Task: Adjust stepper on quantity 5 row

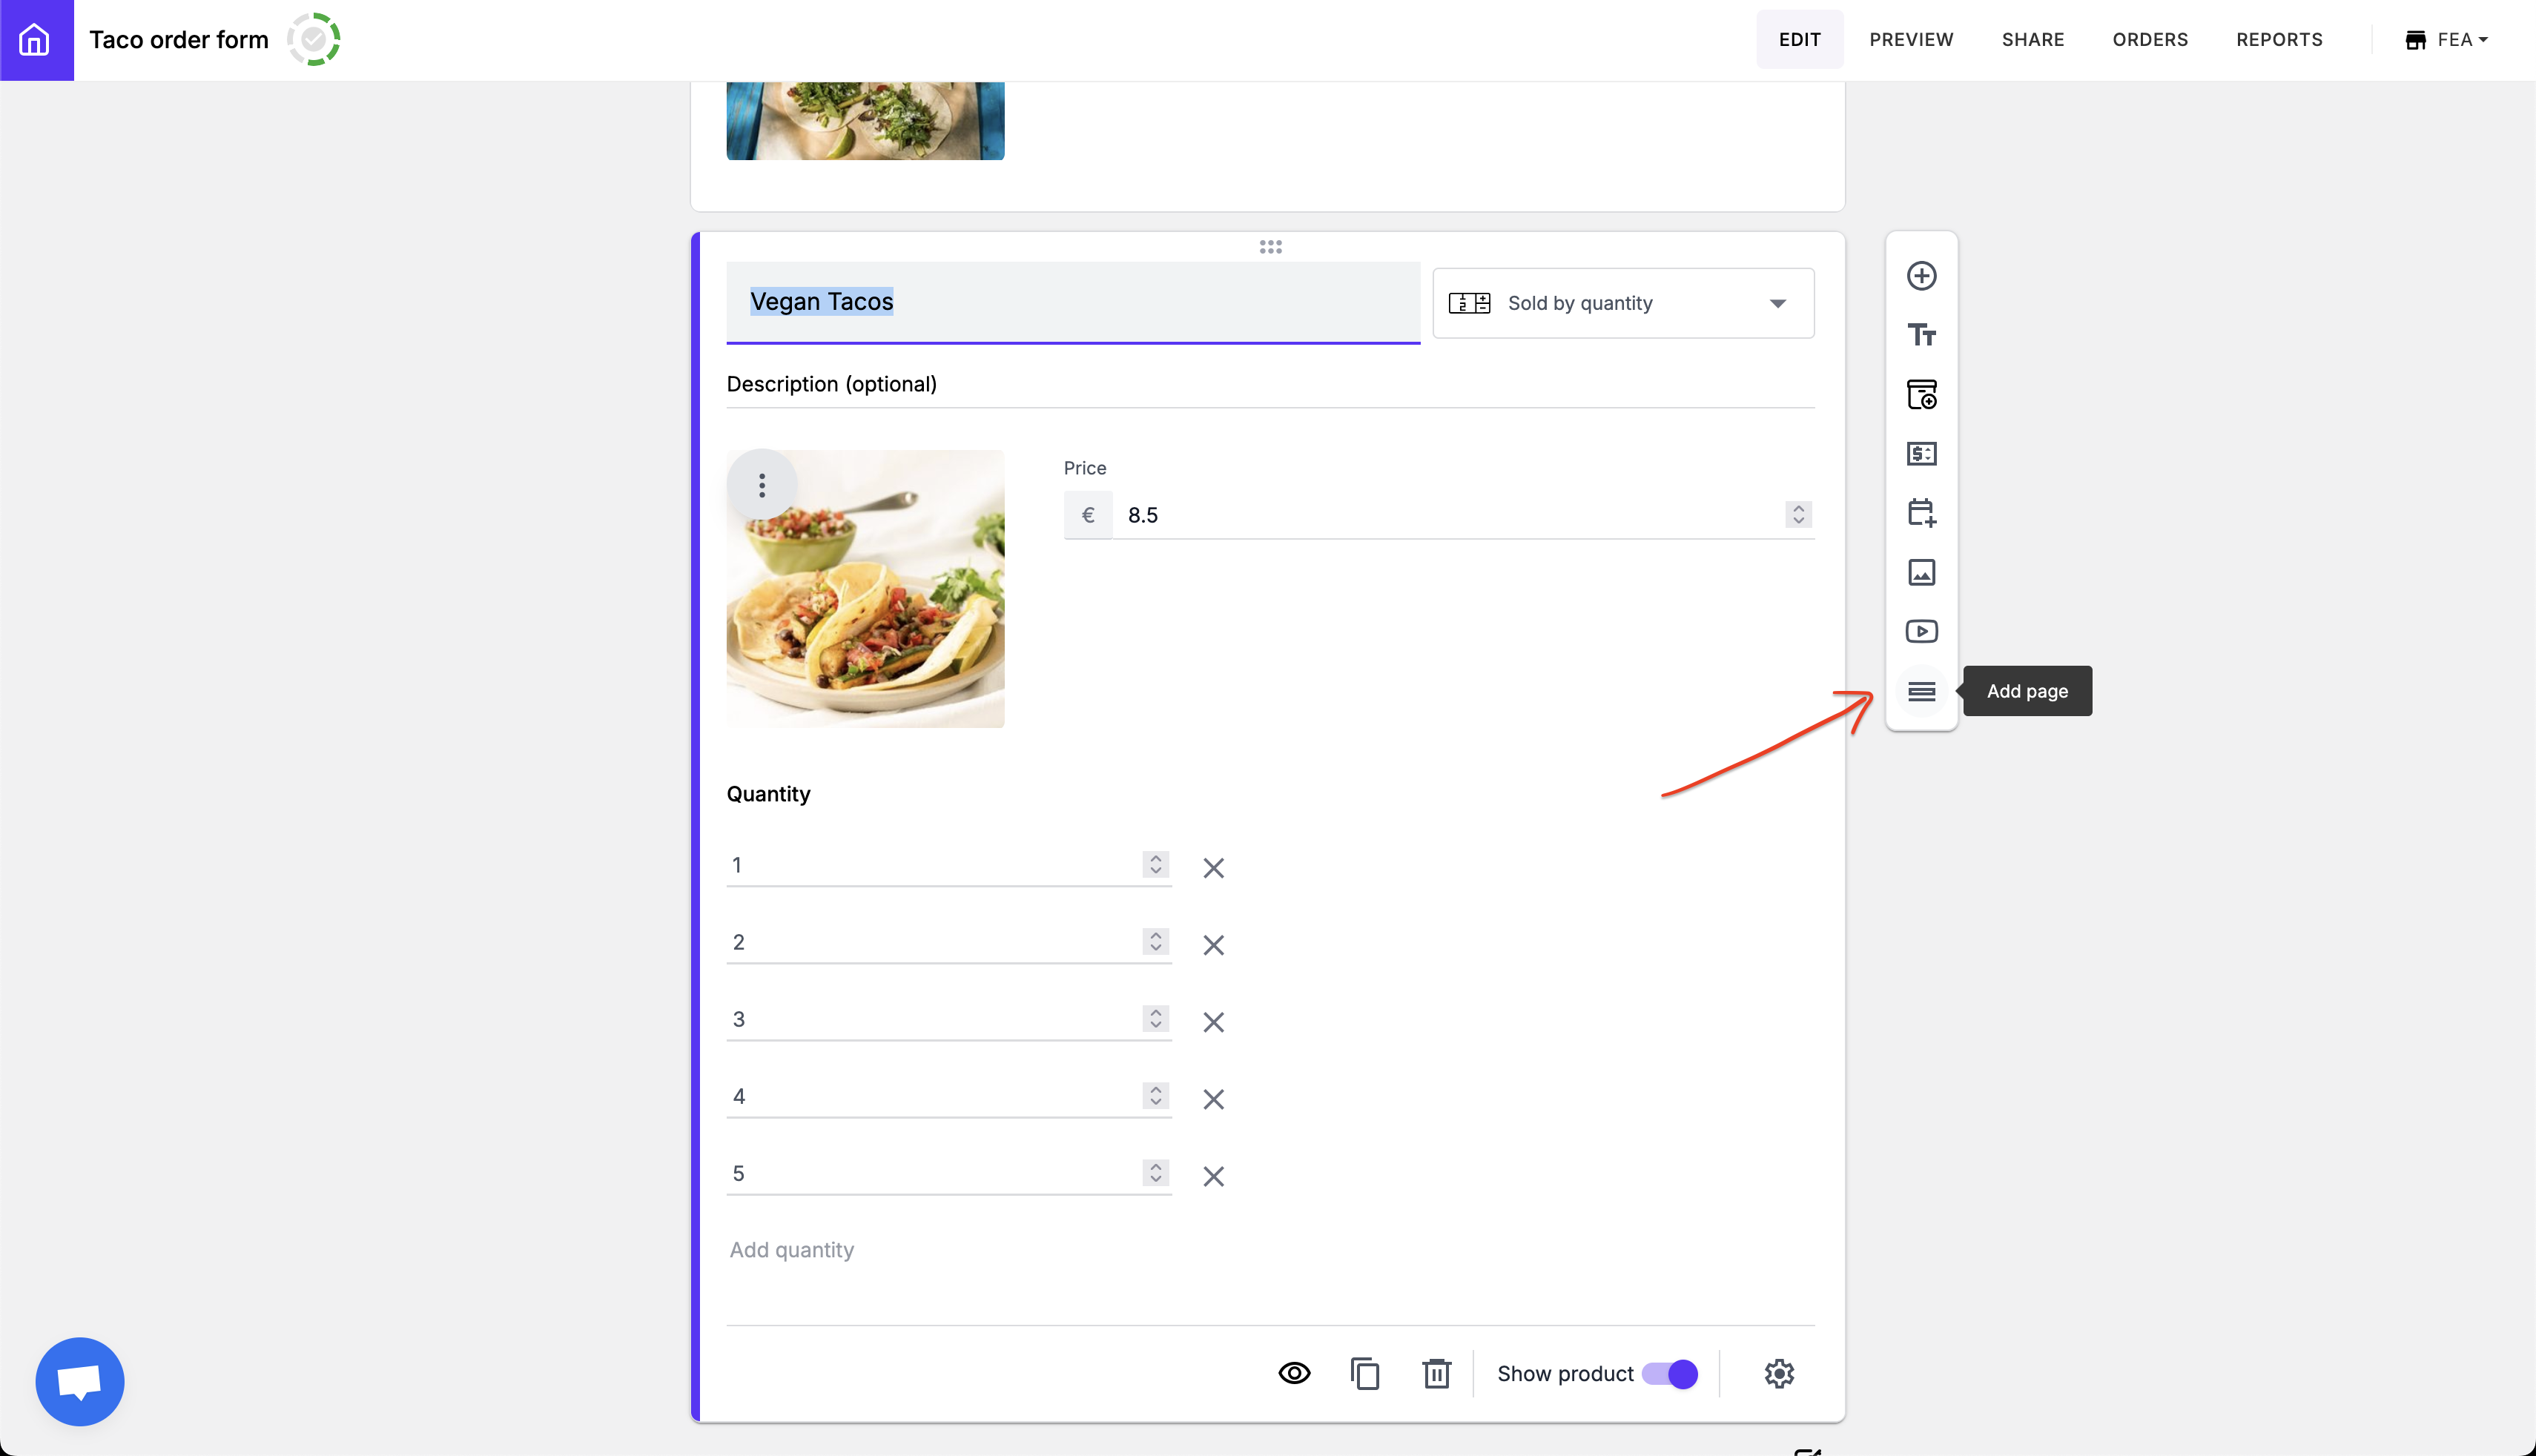Action: [x=1156, y=1173]
